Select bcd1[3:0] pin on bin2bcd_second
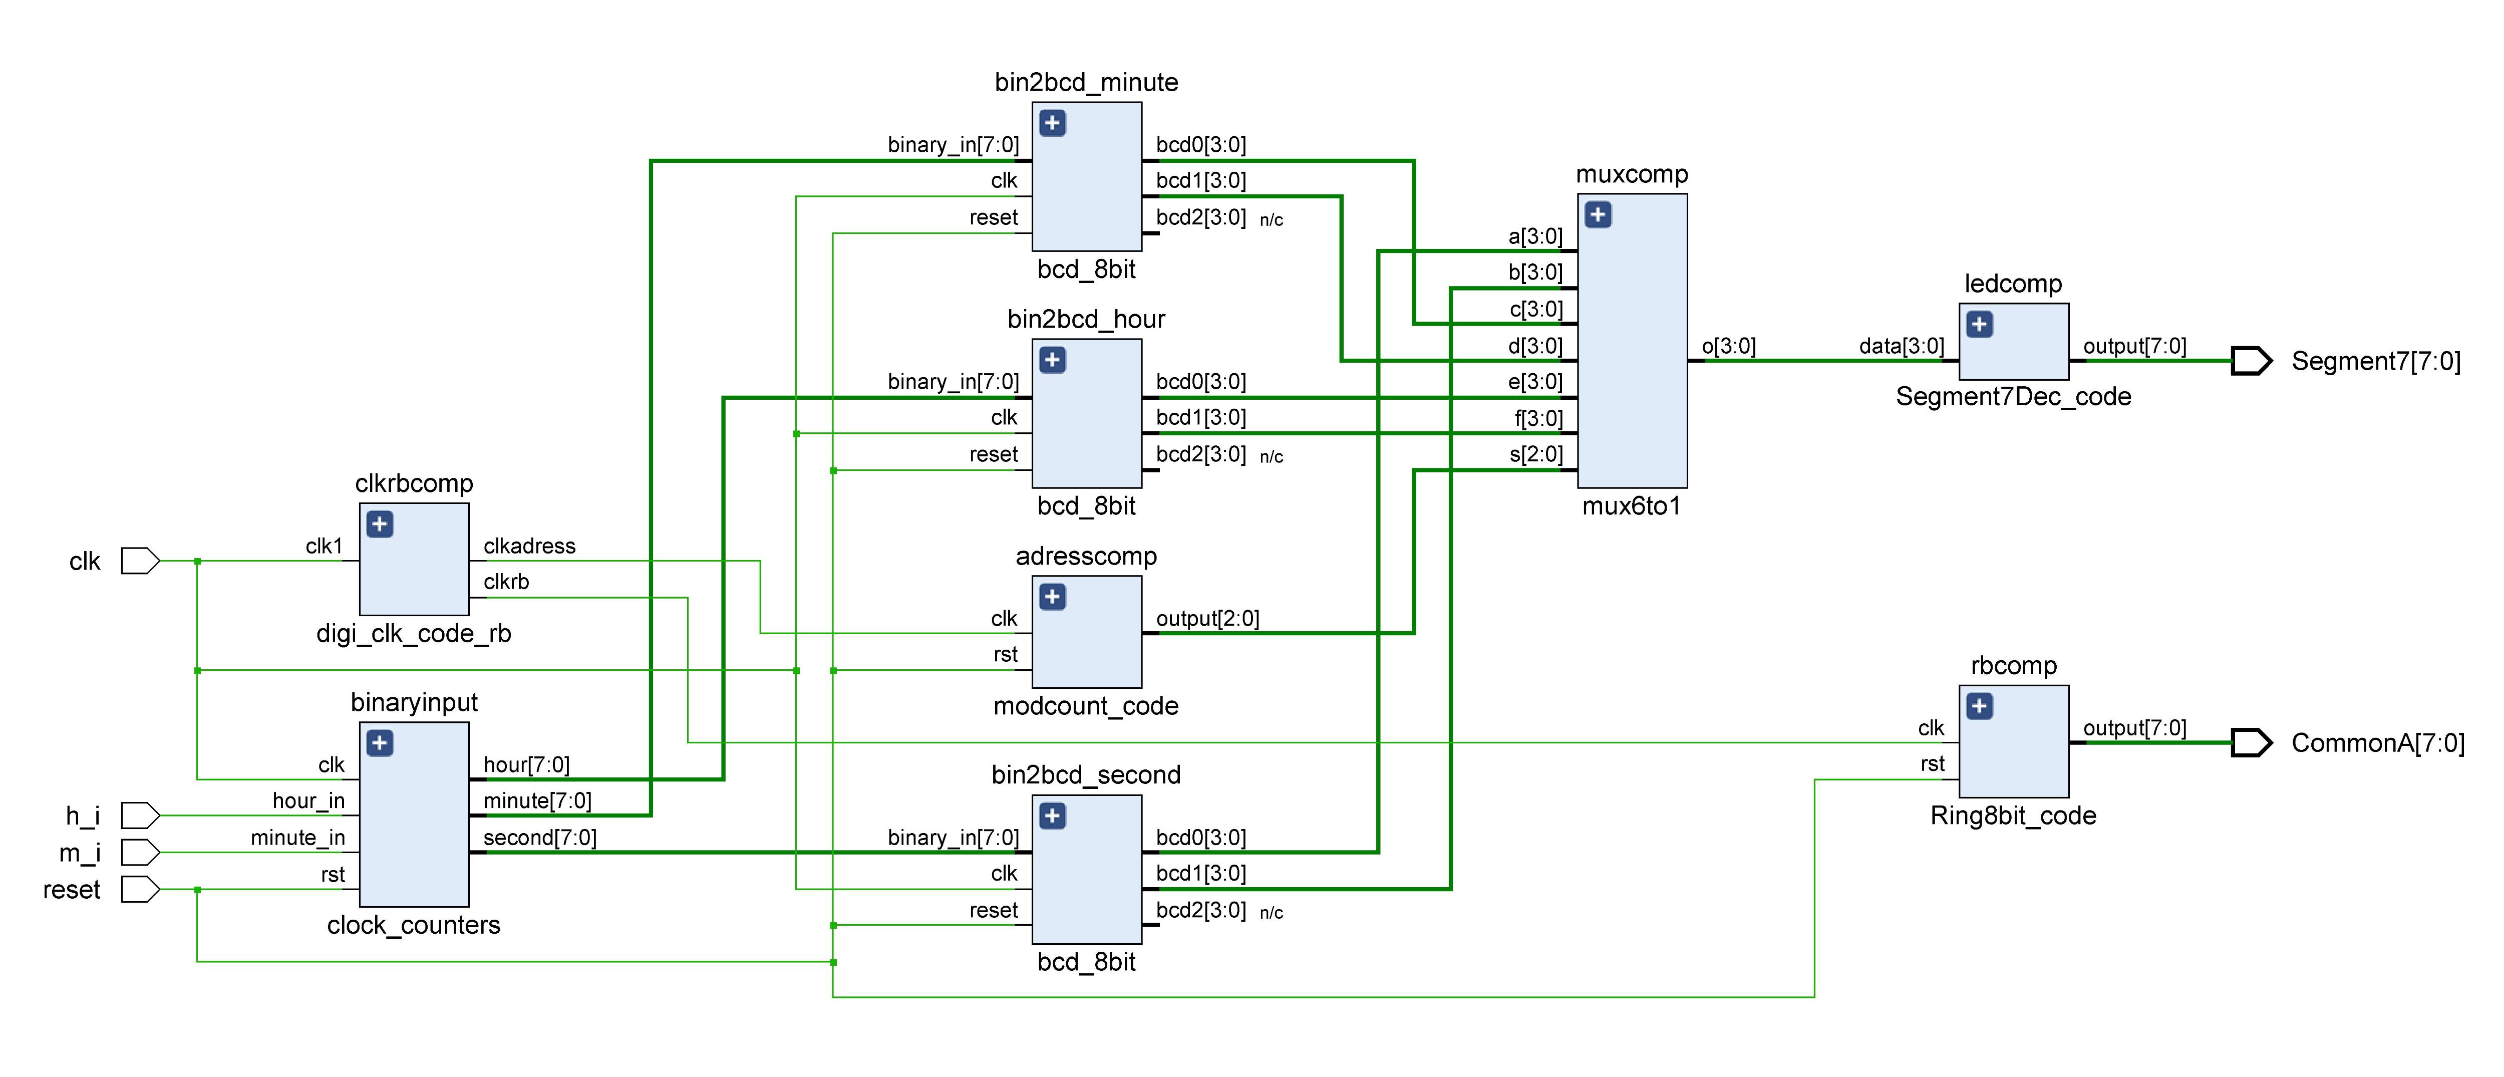2504x1077 pixels. coord(1200,874)
